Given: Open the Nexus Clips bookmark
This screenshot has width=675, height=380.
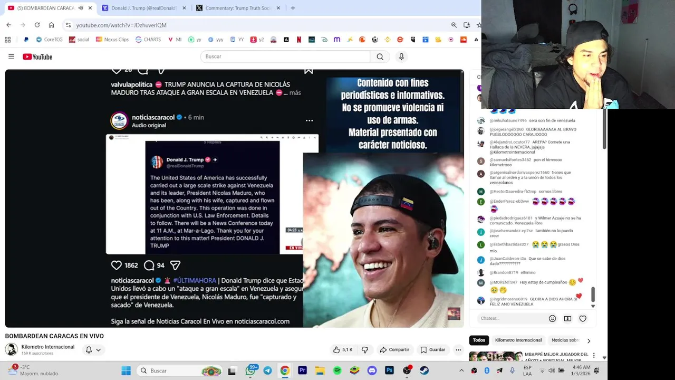Looking at the screenshot, I should [x=112, y=40].
